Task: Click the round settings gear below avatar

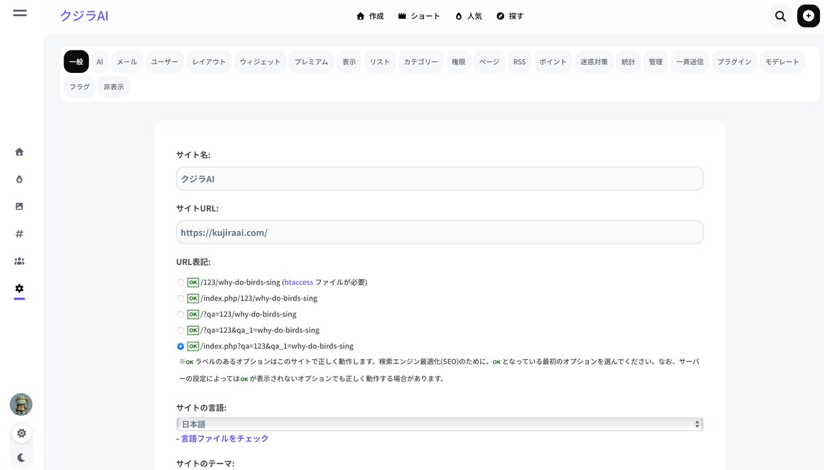Action: pos(22,434)
